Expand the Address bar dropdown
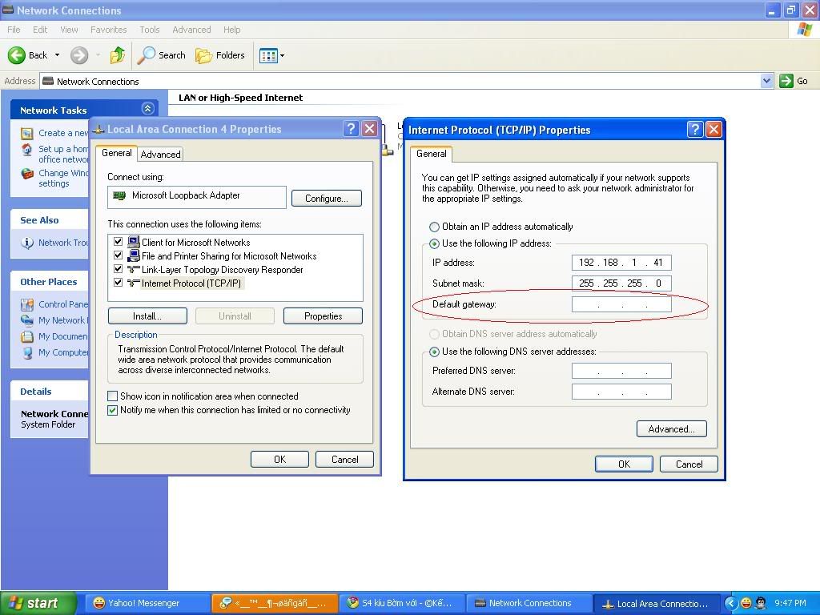This screenshot has width=820, height=615. [766, 81]
